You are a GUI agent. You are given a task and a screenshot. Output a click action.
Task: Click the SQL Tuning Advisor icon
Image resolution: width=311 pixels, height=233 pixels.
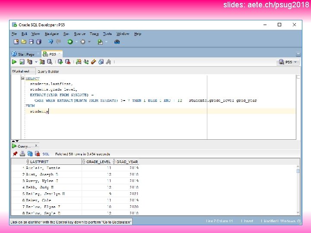click(x=50, y=62)
